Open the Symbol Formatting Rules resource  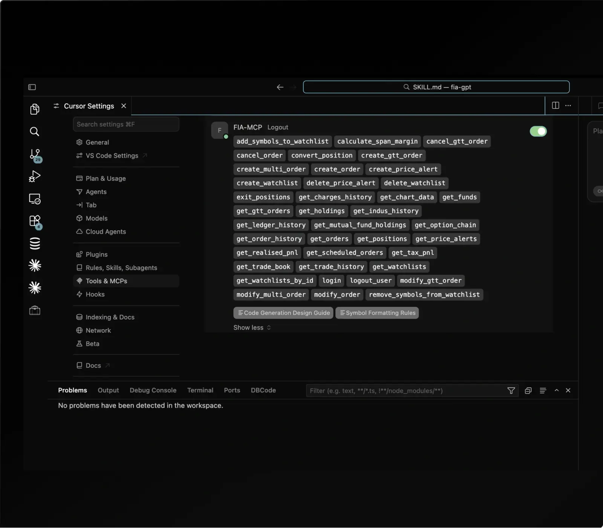pyautogui.click(x=377, y=313)
